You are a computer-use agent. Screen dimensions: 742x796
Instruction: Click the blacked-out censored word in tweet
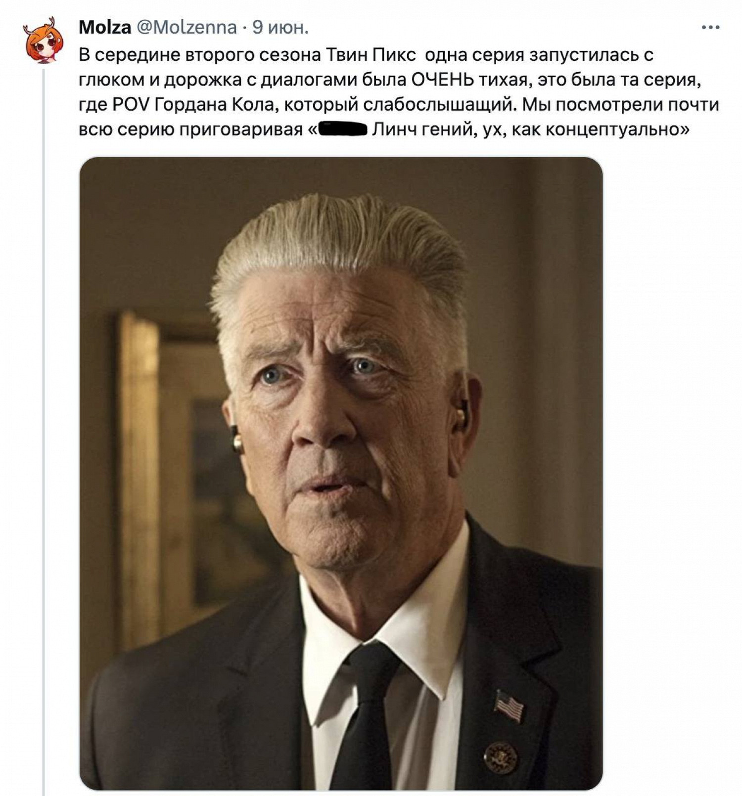click(x=341, y=130)
